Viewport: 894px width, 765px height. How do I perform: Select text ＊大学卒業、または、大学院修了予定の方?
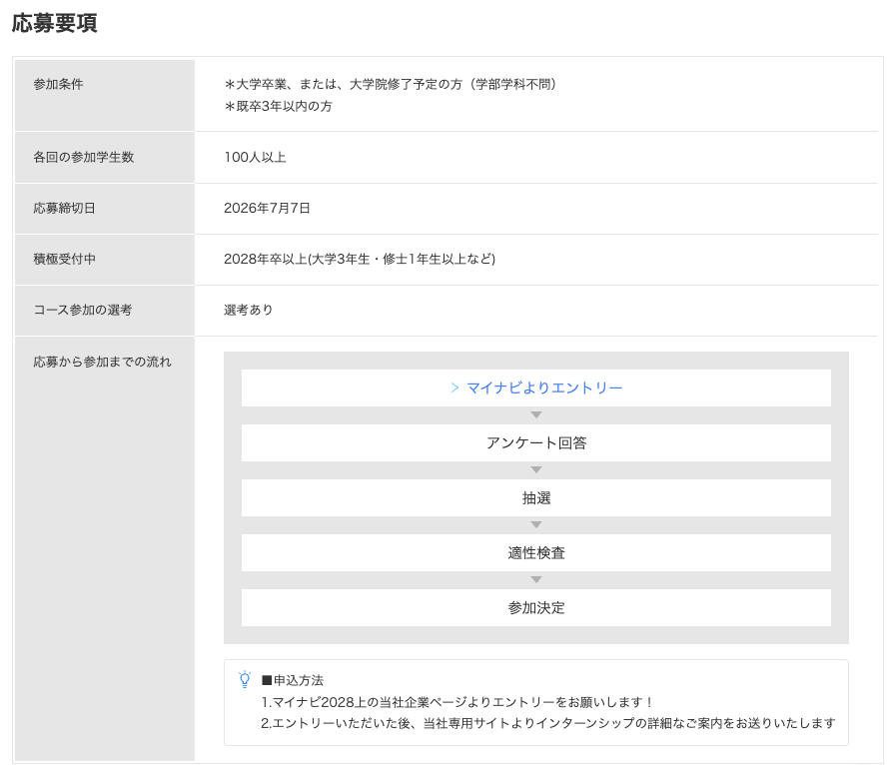[343, 84]
